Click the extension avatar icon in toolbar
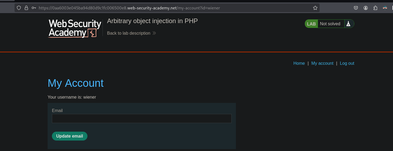The width and height of the screenshot is (393, 151). click(385, 8)
